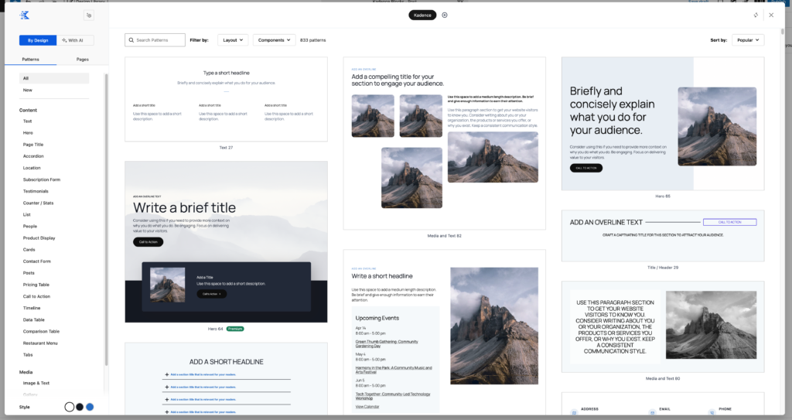
Task: Open the Sort by Popular dropdown
Action: click(x=748, y=40)
